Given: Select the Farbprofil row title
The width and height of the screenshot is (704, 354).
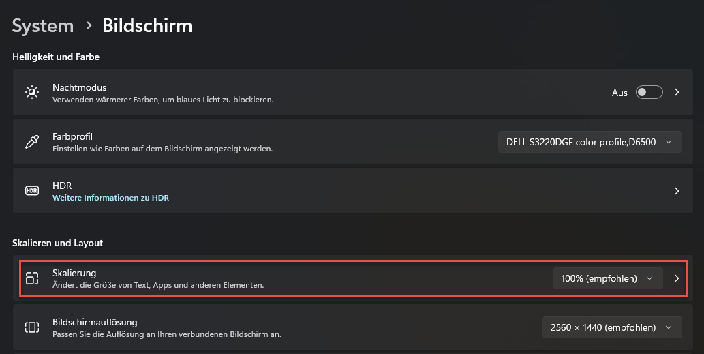Looking at the screenshot, I should pyautogui.click(x=72, y=136).
